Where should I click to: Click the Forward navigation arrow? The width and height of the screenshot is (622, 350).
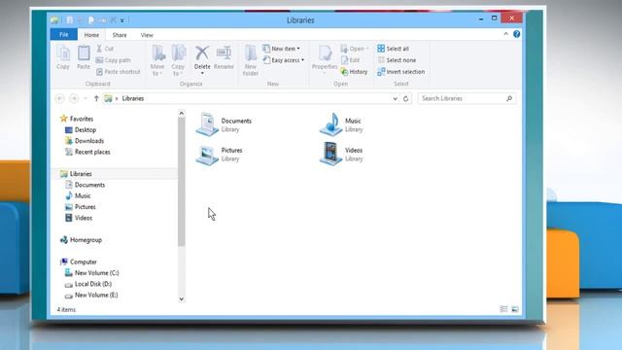[x=74, y=98]
